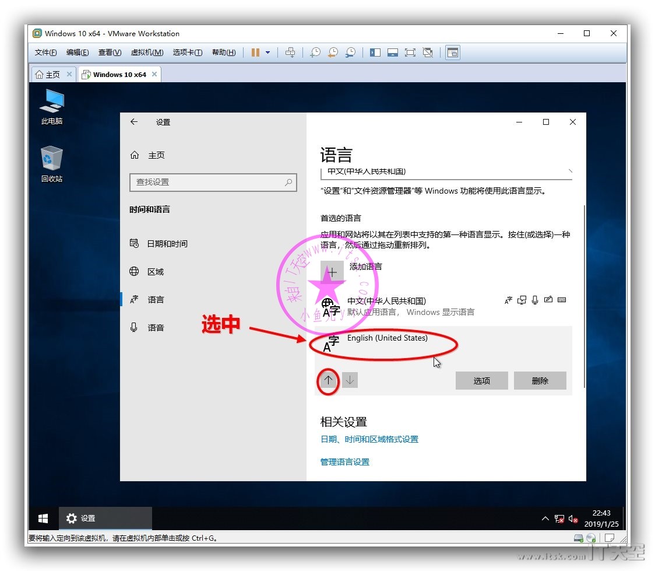Open the snapshot manager icon
Viewport: 655px width, 571px height.
350,52
